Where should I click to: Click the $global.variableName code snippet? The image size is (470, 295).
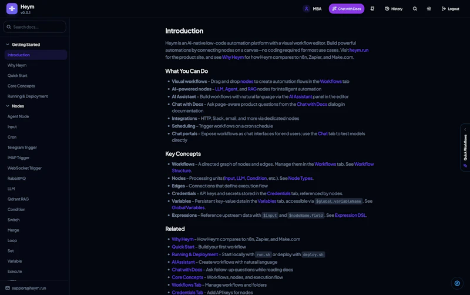click(x=338, y=201)
